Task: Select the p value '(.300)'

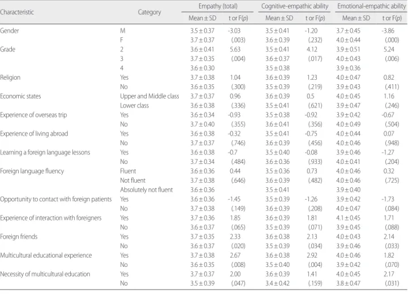Action: [238, 87]
